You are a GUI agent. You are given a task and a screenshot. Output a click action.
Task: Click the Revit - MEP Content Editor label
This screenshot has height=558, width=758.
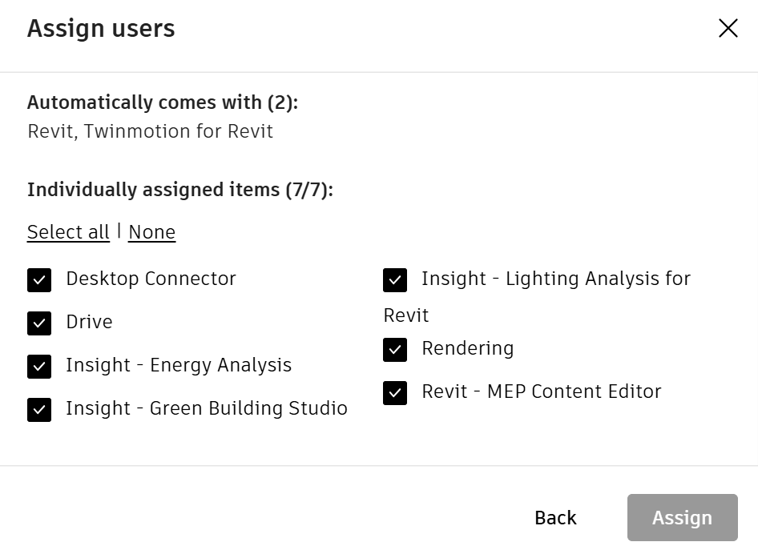point(541,392)
